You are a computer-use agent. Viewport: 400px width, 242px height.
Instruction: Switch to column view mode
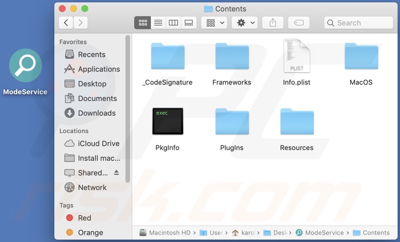pos(173,23)
